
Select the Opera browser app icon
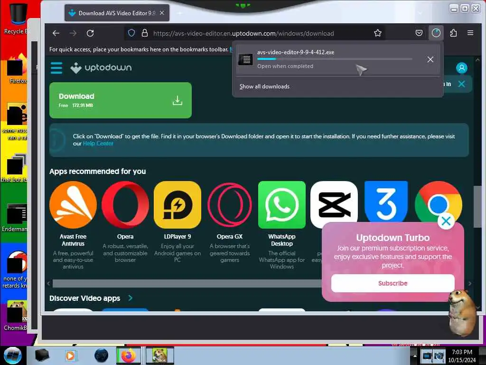pyautogui.click(x=125, y=205)
